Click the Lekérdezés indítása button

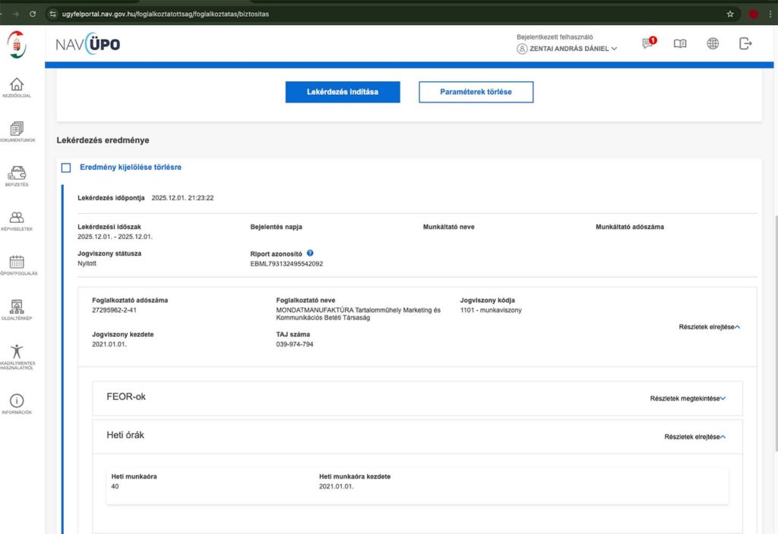pos(343,92)
